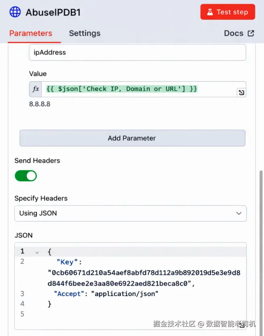
Task: Open the Settings tab
Action: click(x=85, y=33)
